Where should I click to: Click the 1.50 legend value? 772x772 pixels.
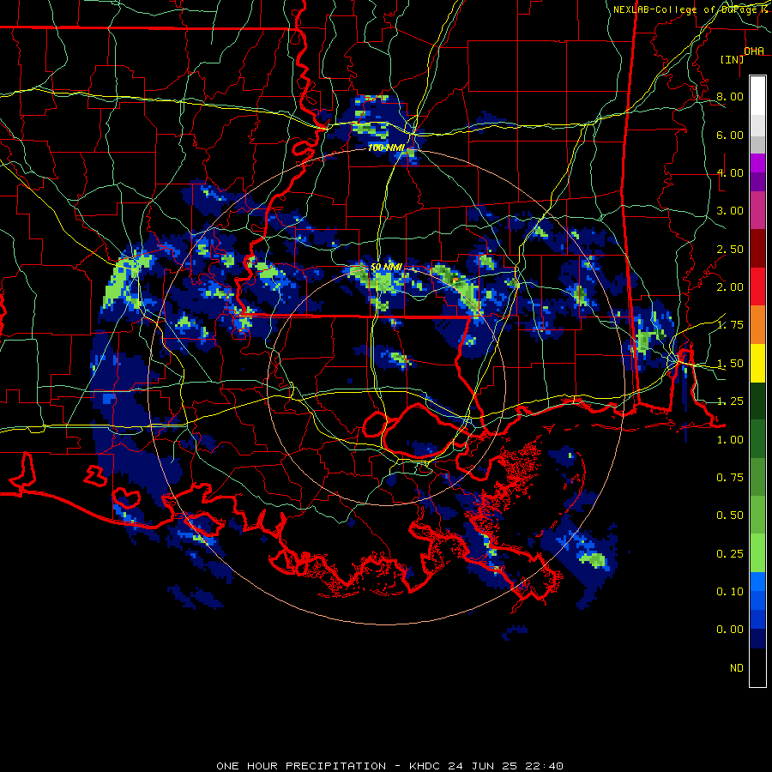click(730, 364)
